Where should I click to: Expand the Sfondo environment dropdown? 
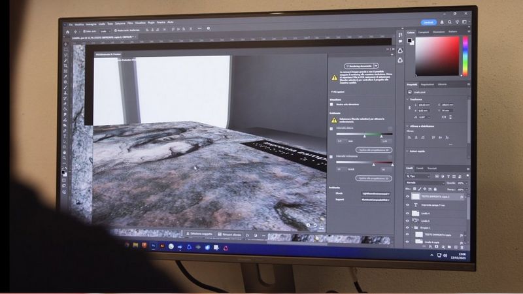pyautogui.click(x=391, y=193)
